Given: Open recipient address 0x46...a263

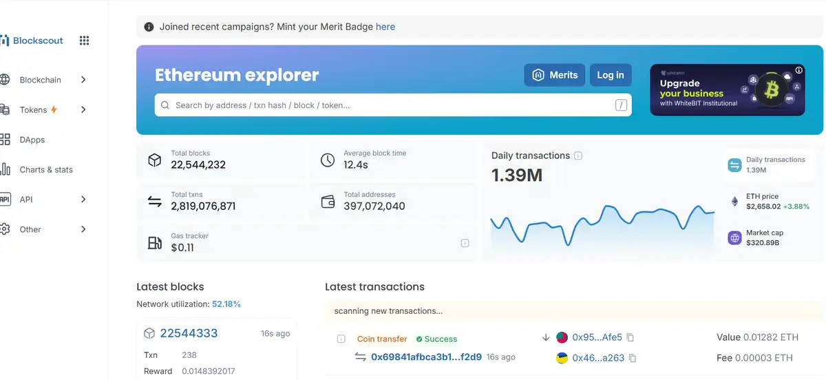Looking at the screenshot, I should 598,358.
